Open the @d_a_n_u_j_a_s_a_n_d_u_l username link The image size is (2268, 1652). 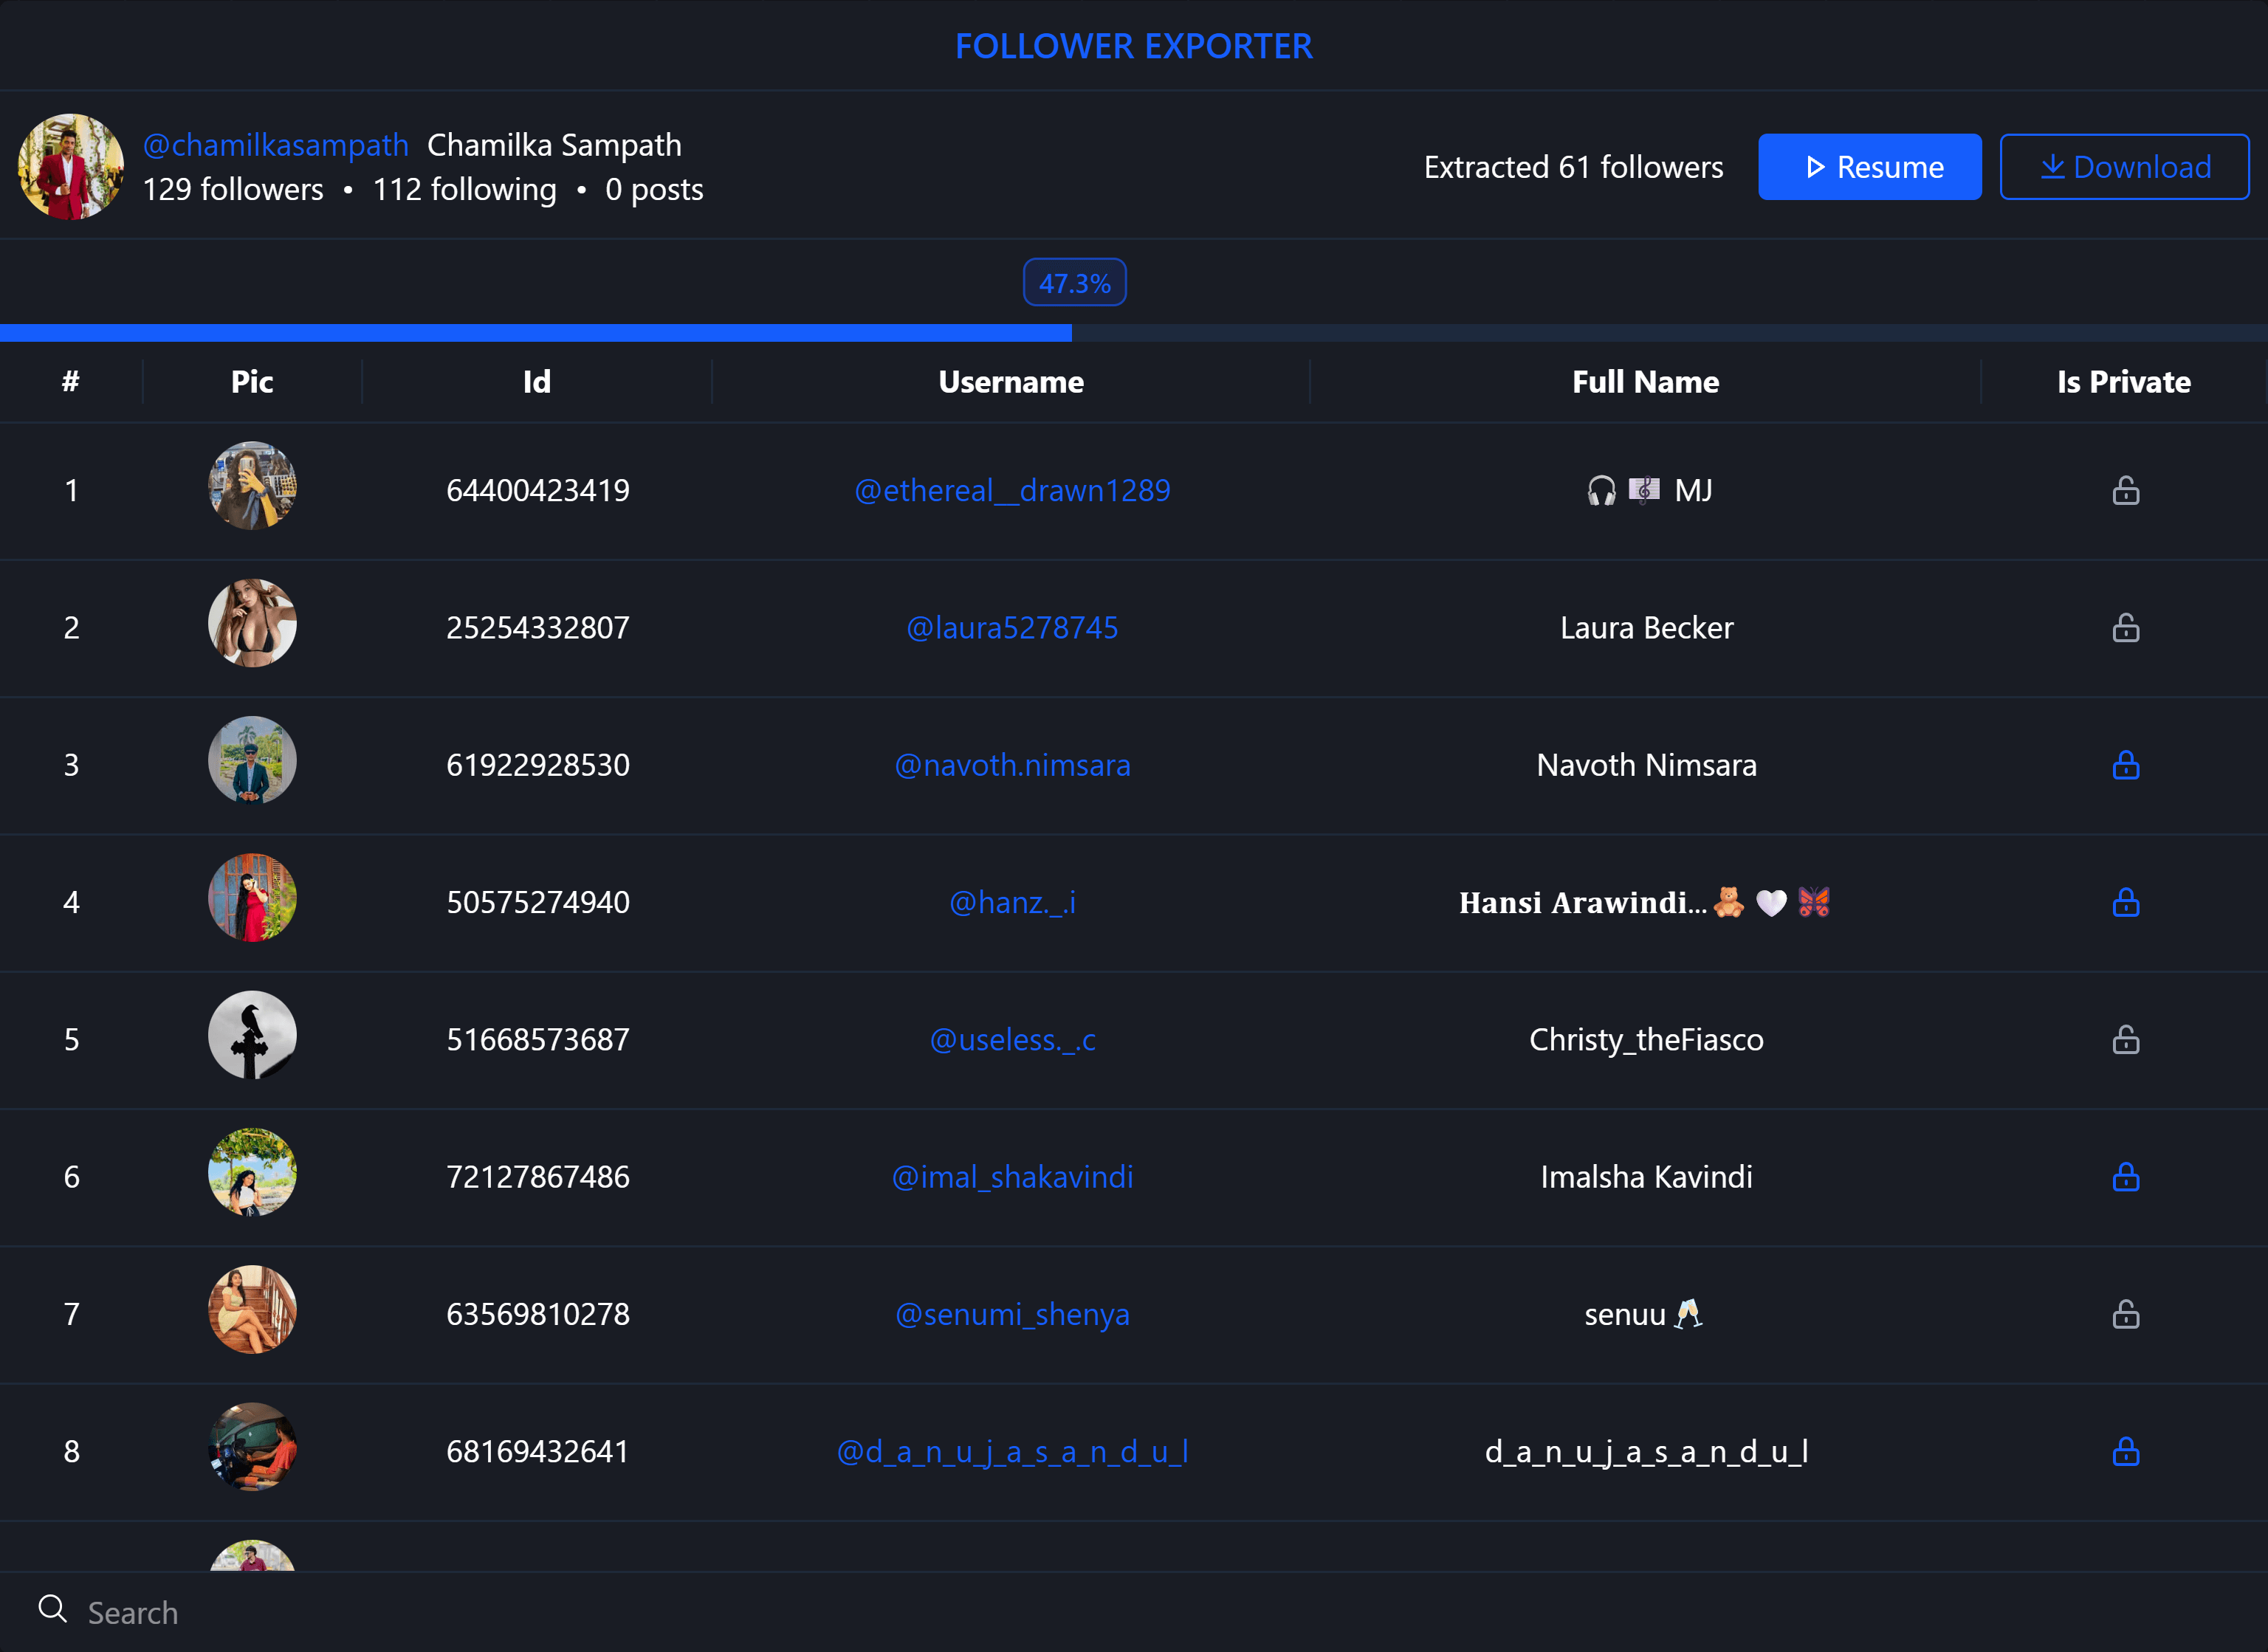pos(1012,1451)
